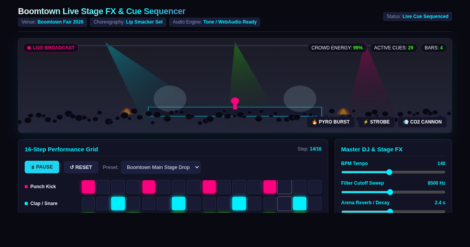Open the Preset dropdown menu

pyautogui.click(x=161, y=167)
